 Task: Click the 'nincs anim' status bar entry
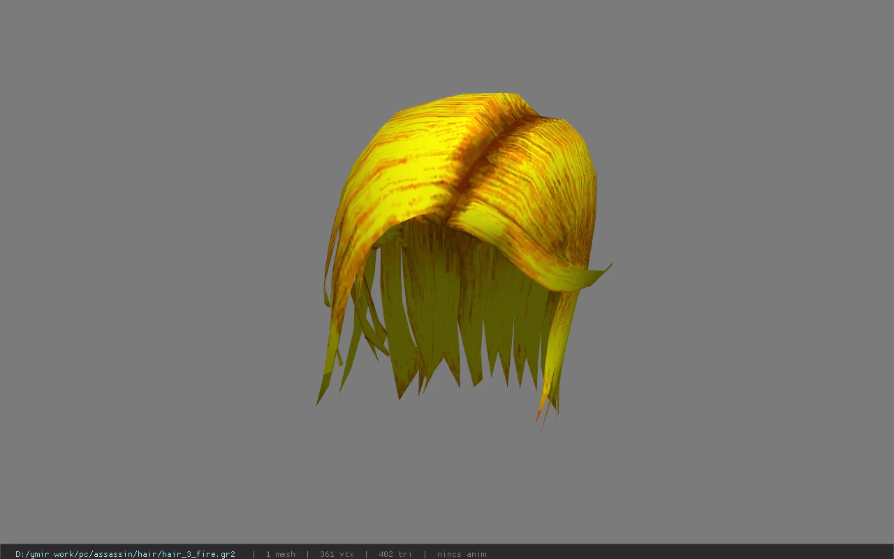pyautogui.click(x=462, y=554)
